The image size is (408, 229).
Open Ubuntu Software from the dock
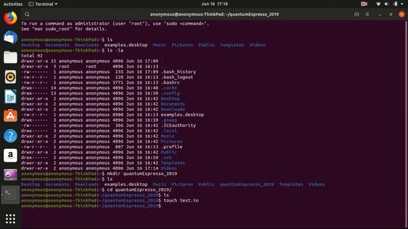(x=10, y=116)
